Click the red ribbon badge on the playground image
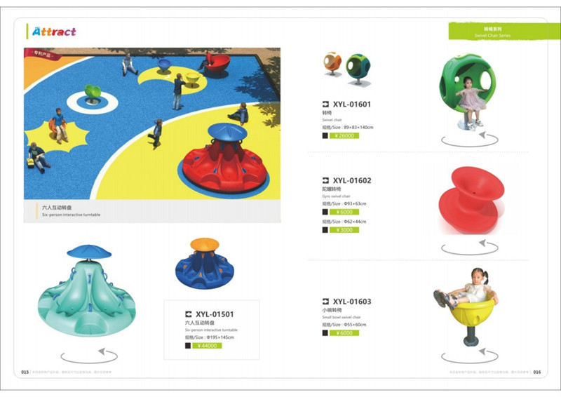 point(42,55)
